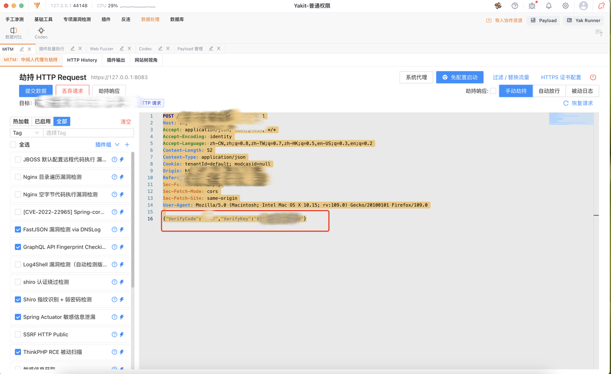Close the Payload 管理 tab
611x374 pixels.
pos(219,49)
